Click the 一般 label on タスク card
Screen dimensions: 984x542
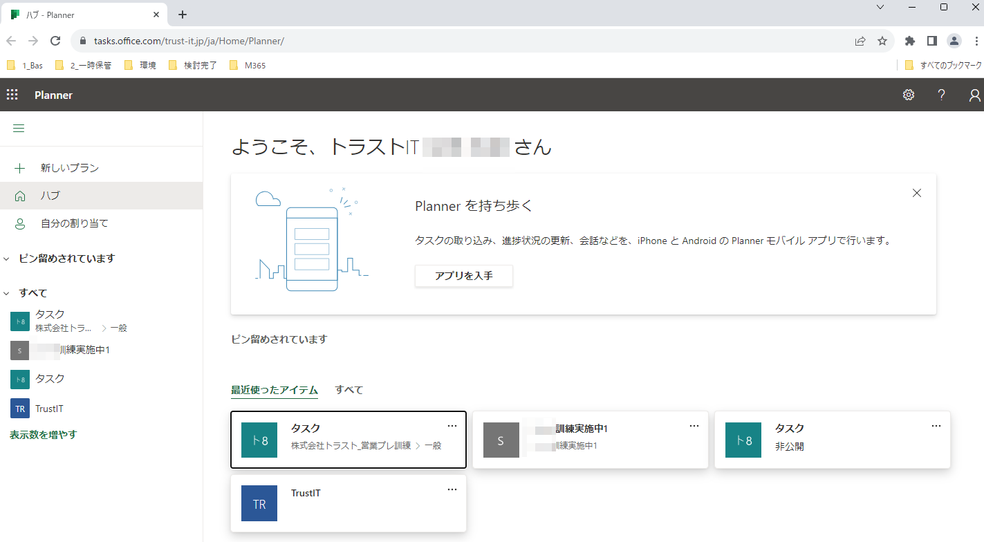coord(433,446)
